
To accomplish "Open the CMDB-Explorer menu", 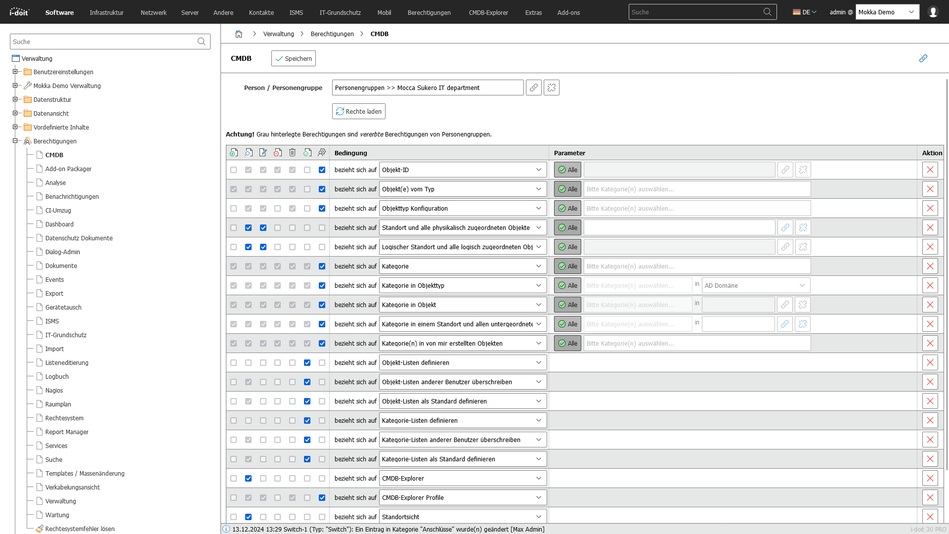I will point(488,12).
